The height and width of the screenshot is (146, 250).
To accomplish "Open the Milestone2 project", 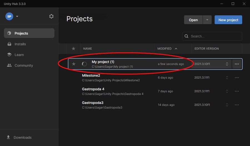I will point(91,75).
